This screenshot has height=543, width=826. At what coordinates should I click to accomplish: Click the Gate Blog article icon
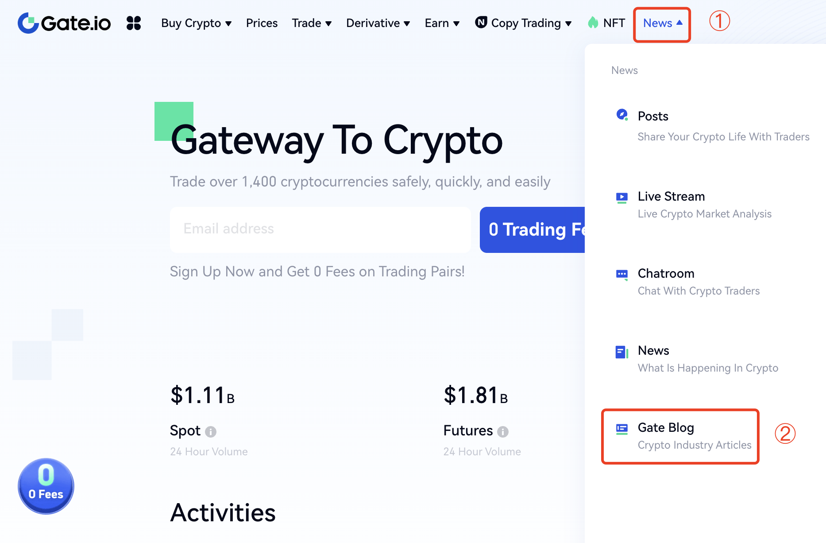click(622, 429)
